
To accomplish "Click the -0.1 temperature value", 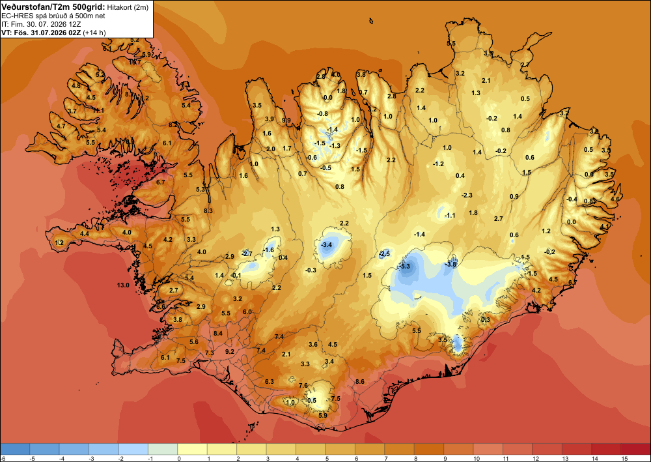I will (236, 275).
